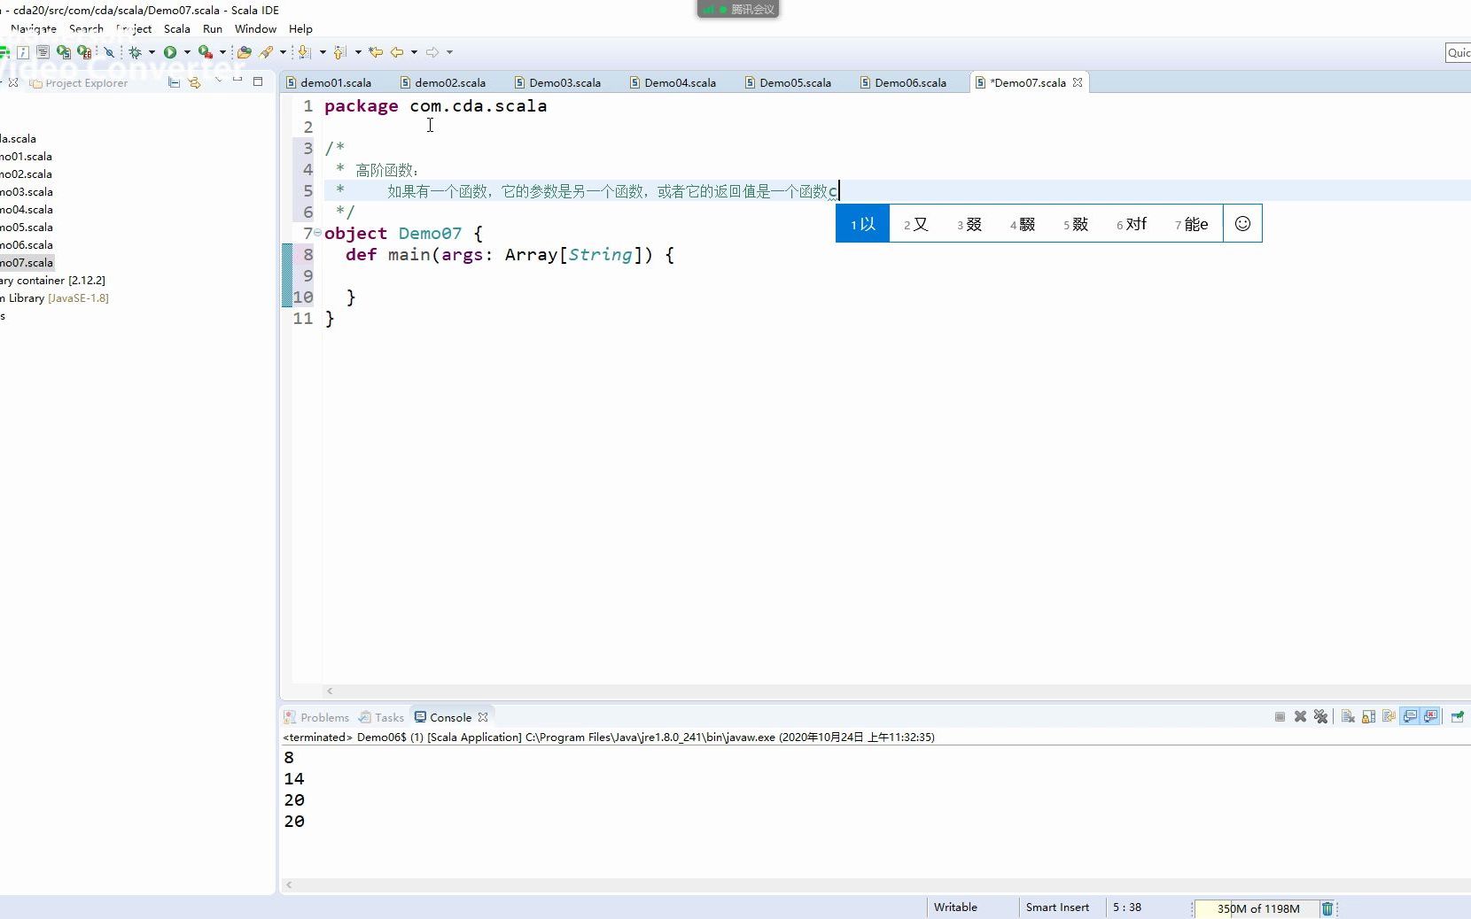Click the Debug bug icon
The width and height of the screenshot is (1471, 919).
[136, 52]
